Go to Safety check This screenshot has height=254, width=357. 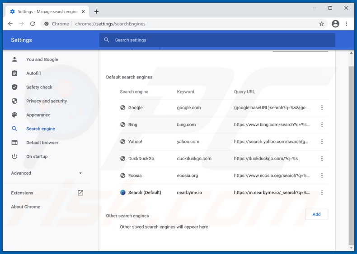click(x=39, y=87)
